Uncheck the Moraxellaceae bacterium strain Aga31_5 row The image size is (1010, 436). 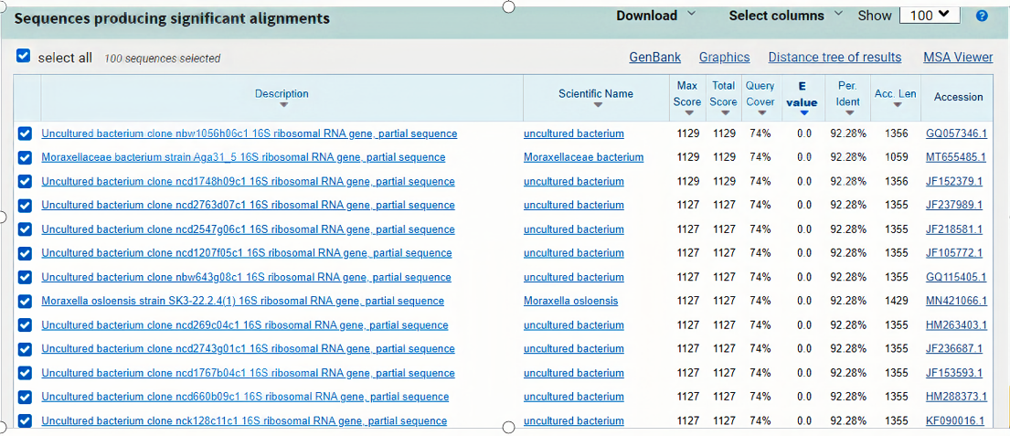pyautogui.click(x=26, y=157)
